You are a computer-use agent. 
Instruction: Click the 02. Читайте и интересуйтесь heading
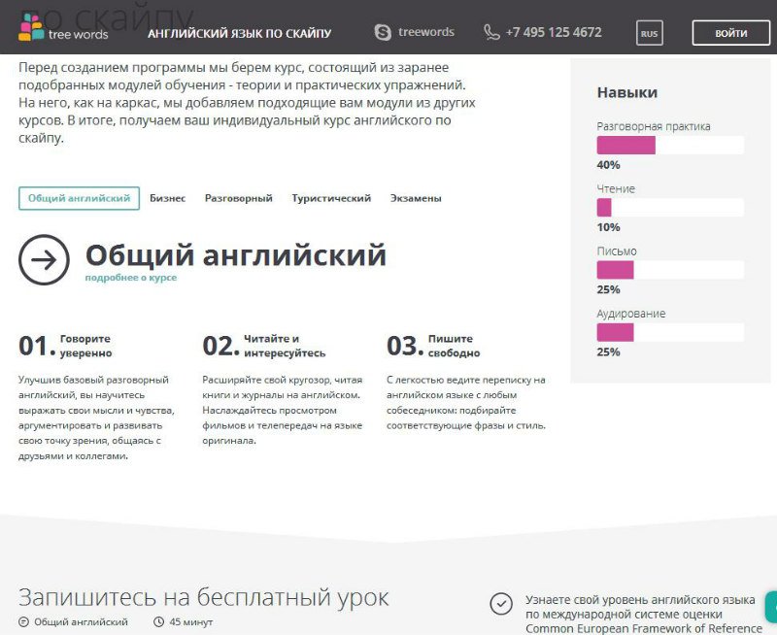(263, 346)
